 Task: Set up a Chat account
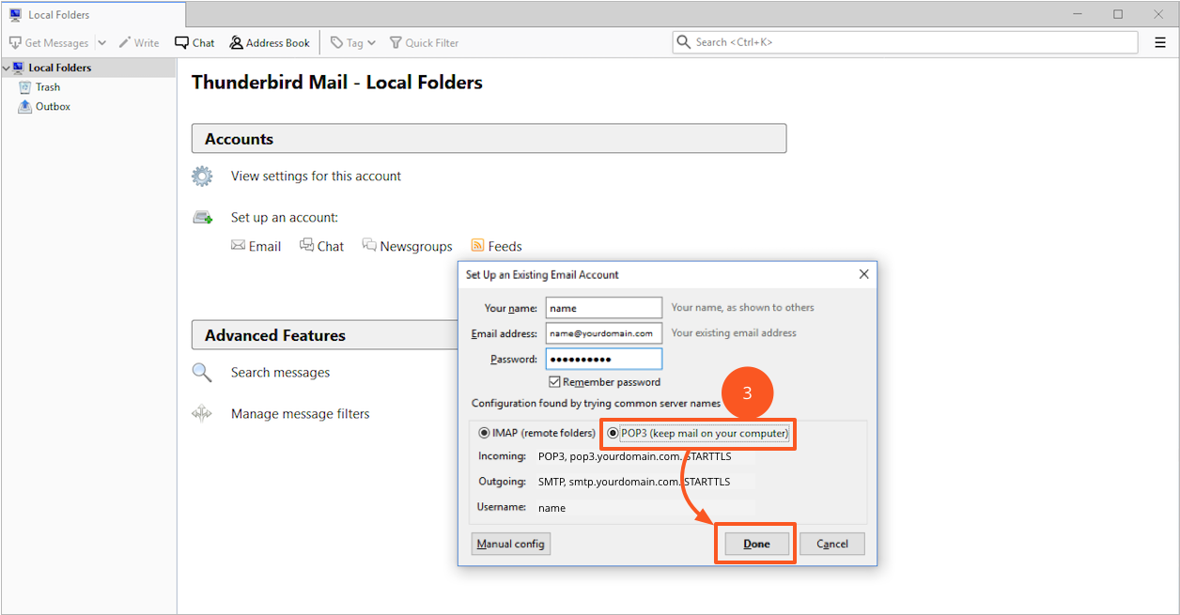click(x=322, y=246)
